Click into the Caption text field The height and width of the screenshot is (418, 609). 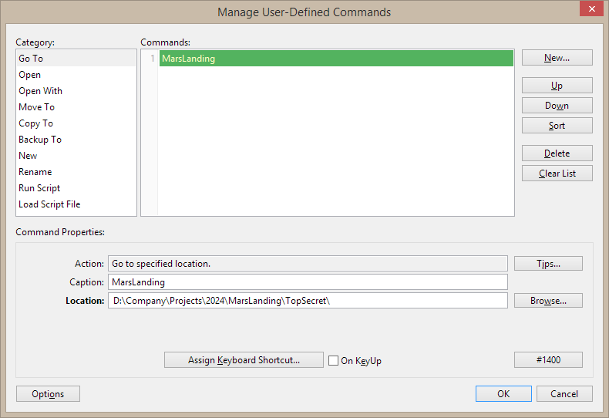[x=308, y=282]
